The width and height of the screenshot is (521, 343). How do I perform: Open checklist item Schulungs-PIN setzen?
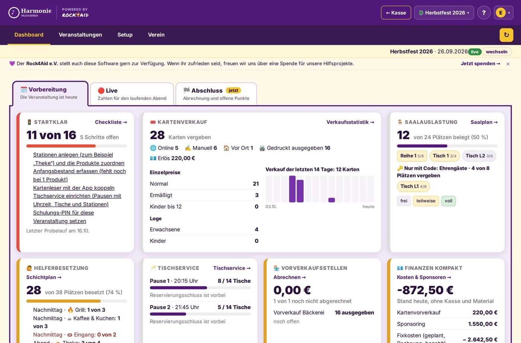63,217
